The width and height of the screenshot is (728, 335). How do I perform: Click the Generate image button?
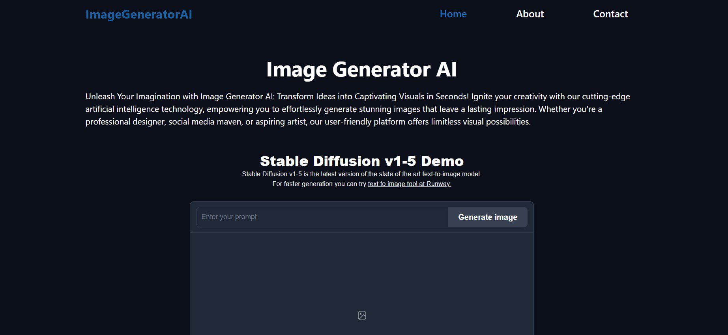tap(488, 217)
